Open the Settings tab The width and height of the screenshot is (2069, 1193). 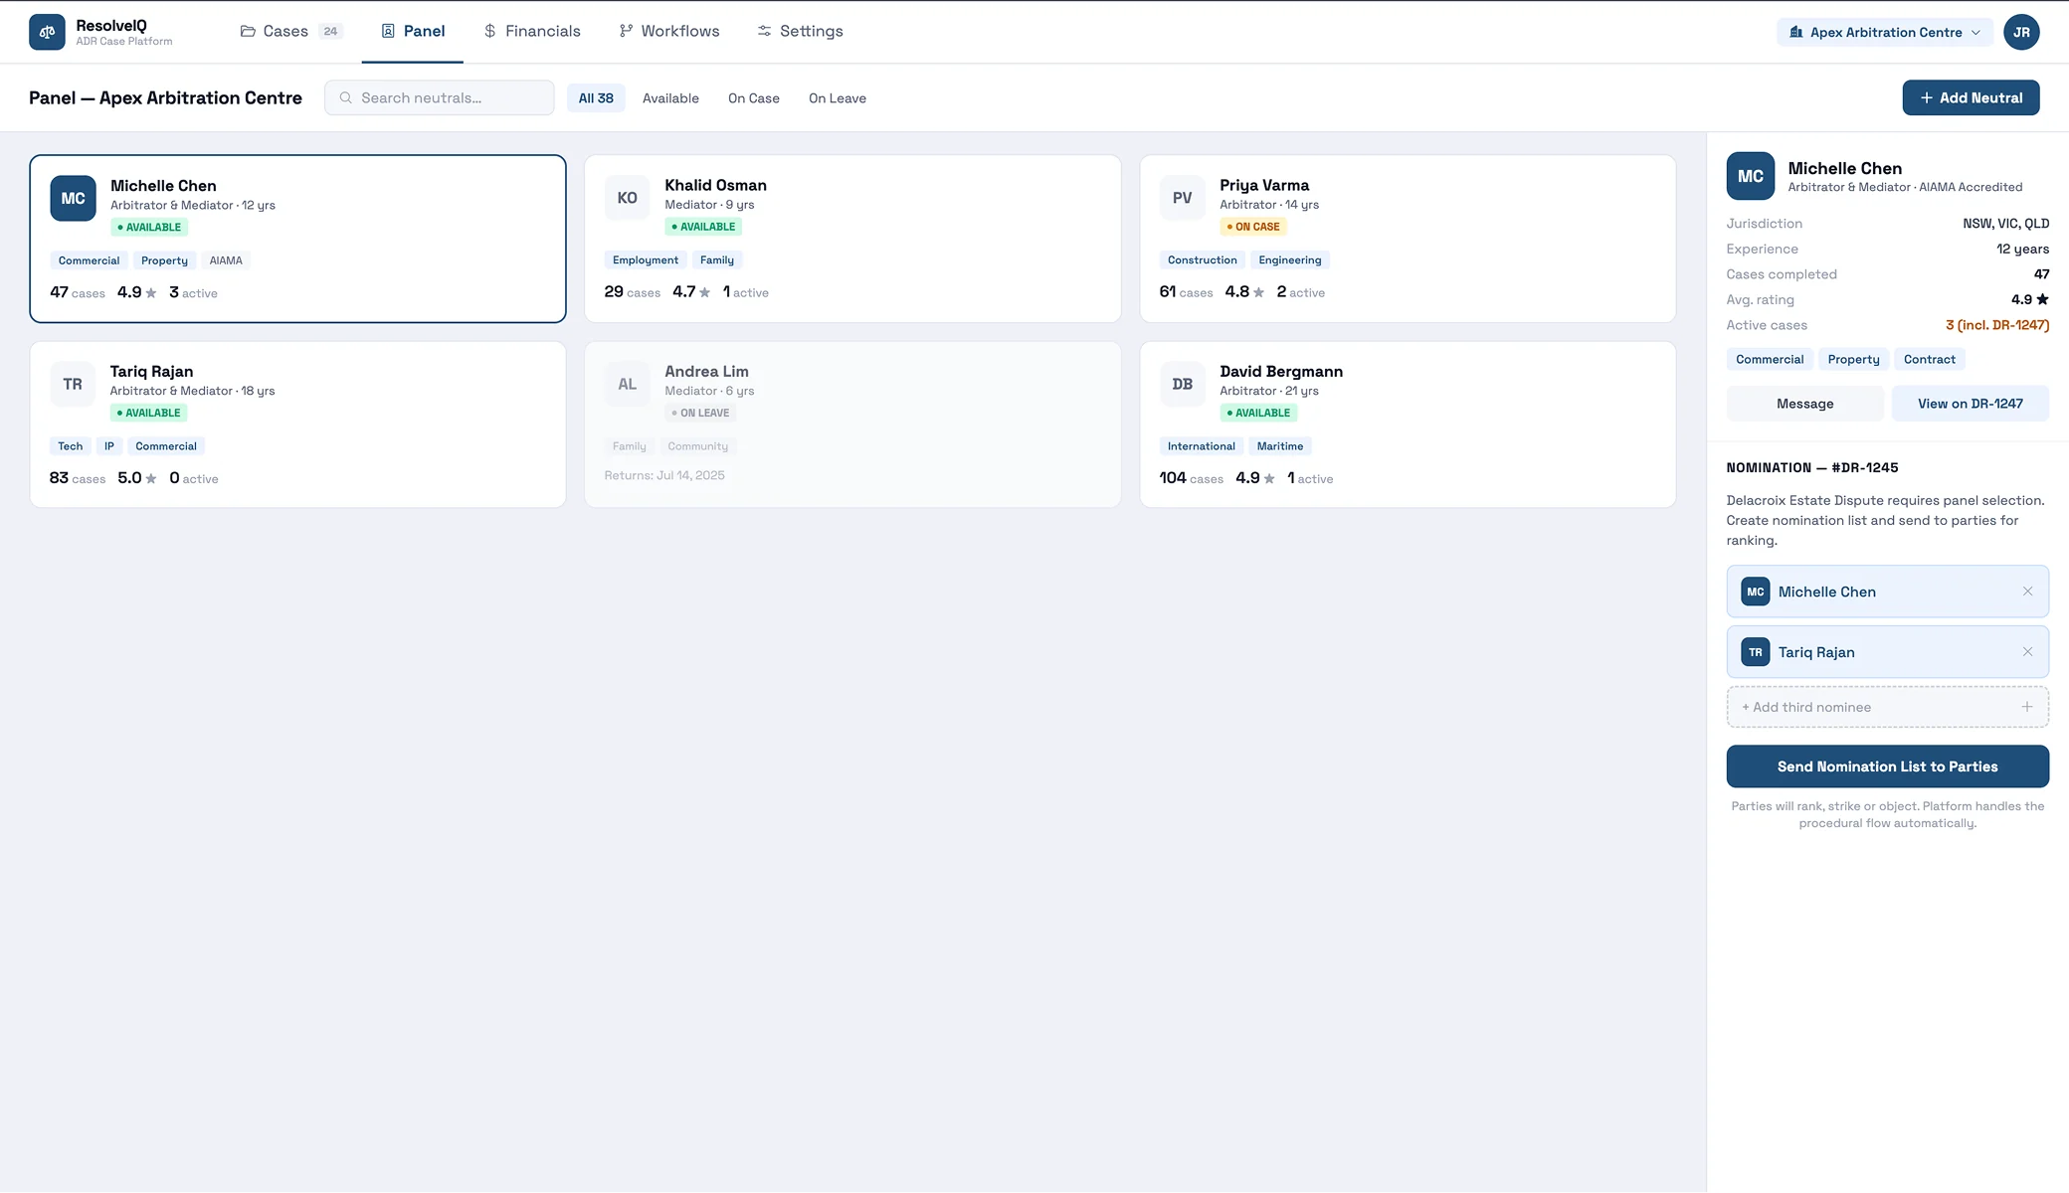pyautogui.click(x=800, y=32)
